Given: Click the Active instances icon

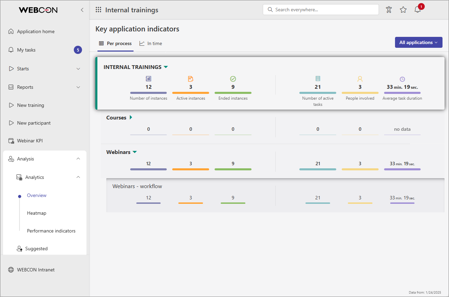Looking at the screenshot, I should tap(191, 79).
